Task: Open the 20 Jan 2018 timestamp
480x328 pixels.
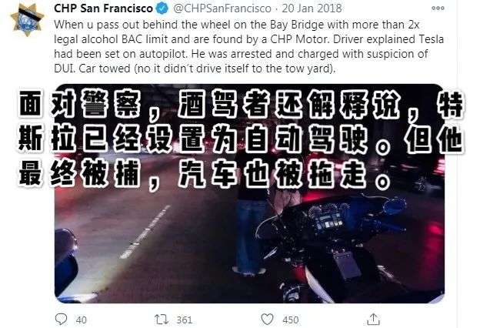Action: coord(312,8)
